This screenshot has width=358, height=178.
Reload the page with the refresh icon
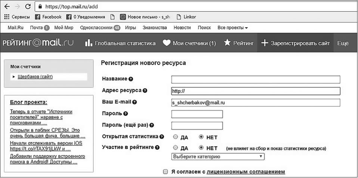(28, 7)
